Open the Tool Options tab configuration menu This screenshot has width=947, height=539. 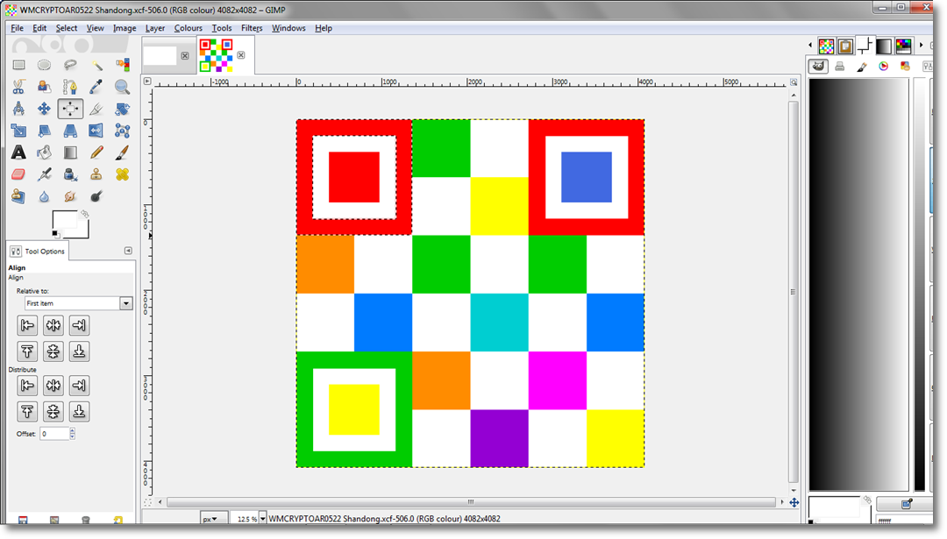pyautogui.click(x=128, y=251)
